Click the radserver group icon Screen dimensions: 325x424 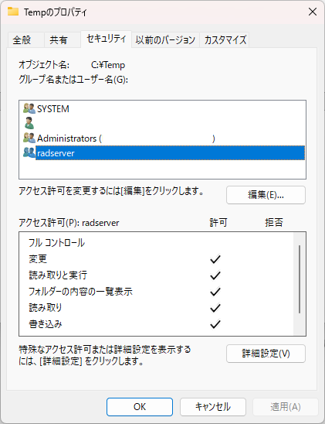pyautogui.click(x=29, y=152)
